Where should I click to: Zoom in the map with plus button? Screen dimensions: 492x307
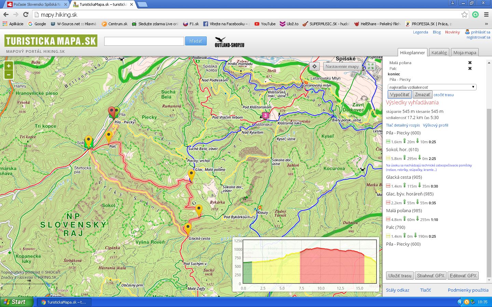point(9,66)
